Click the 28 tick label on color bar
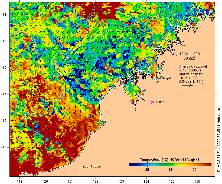Viewport: 222px width, 184px height. [147, 170]
